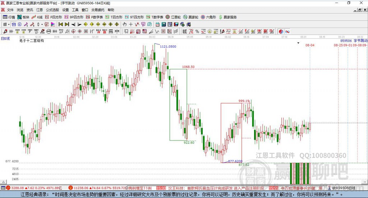
Task: Click the red-blue yin-yang icon
Action: click(281, 31)
